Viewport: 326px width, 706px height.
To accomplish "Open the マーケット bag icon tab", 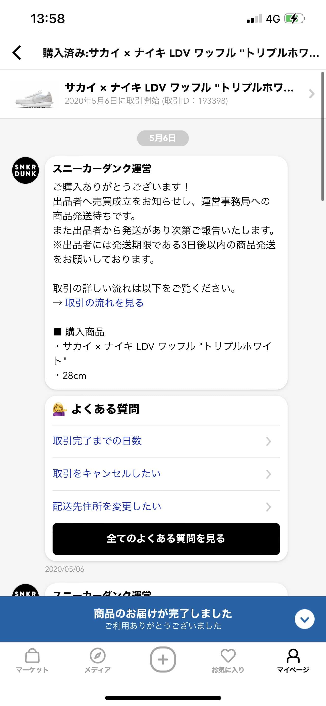I will tap(32, 661).
